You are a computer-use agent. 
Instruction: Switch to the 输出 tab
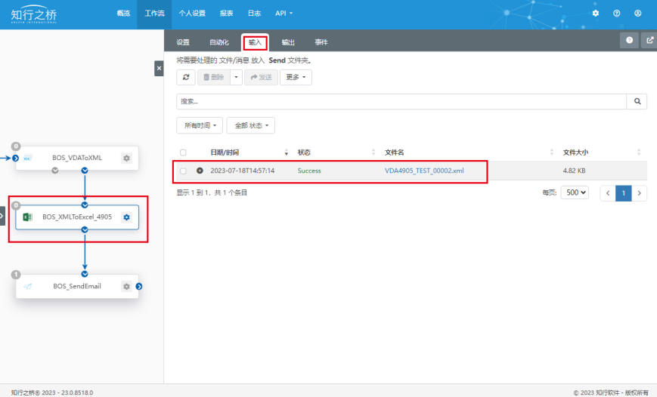pyautogui.click(x=288, y=42)
